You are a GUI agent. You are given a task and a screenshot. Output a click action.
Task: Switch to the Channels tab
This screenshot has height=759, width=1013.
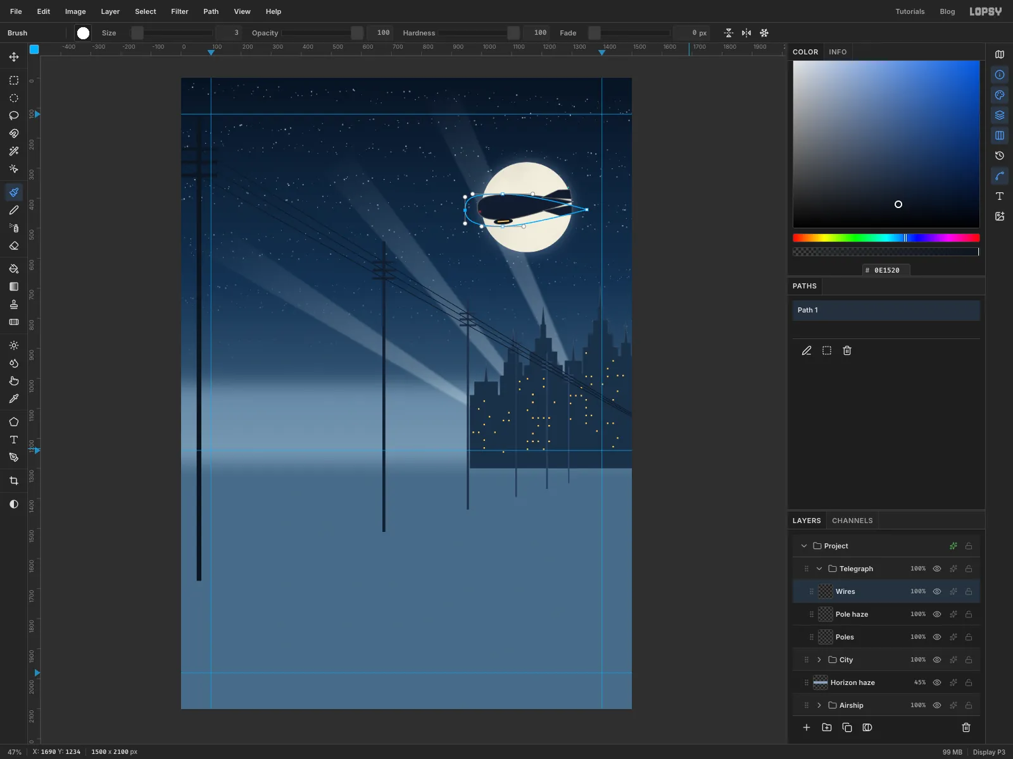click(x=852, y=521)
